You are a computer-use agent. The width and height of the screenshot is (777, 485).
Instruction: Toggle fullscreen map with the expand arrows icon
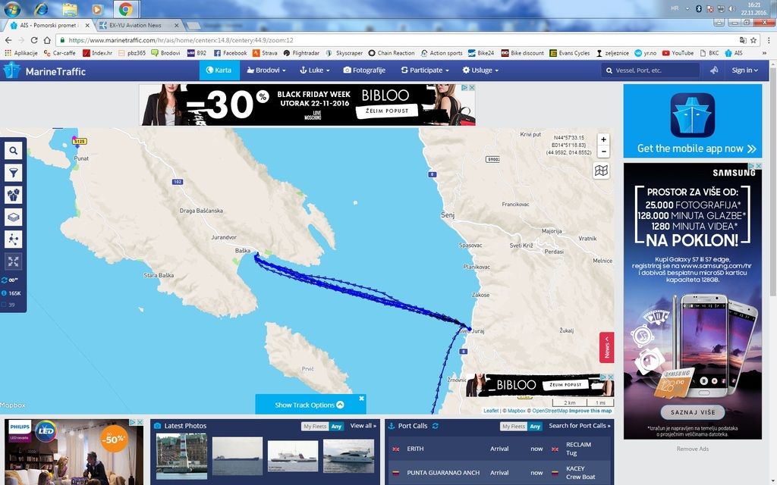click(14, 261)
